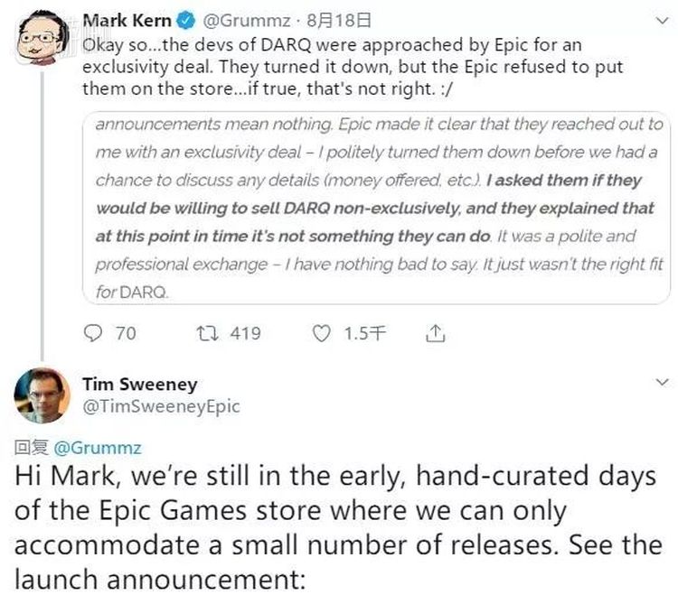
Task: Click the 1.5千 likes count
Action: click(x=364, y=334)
